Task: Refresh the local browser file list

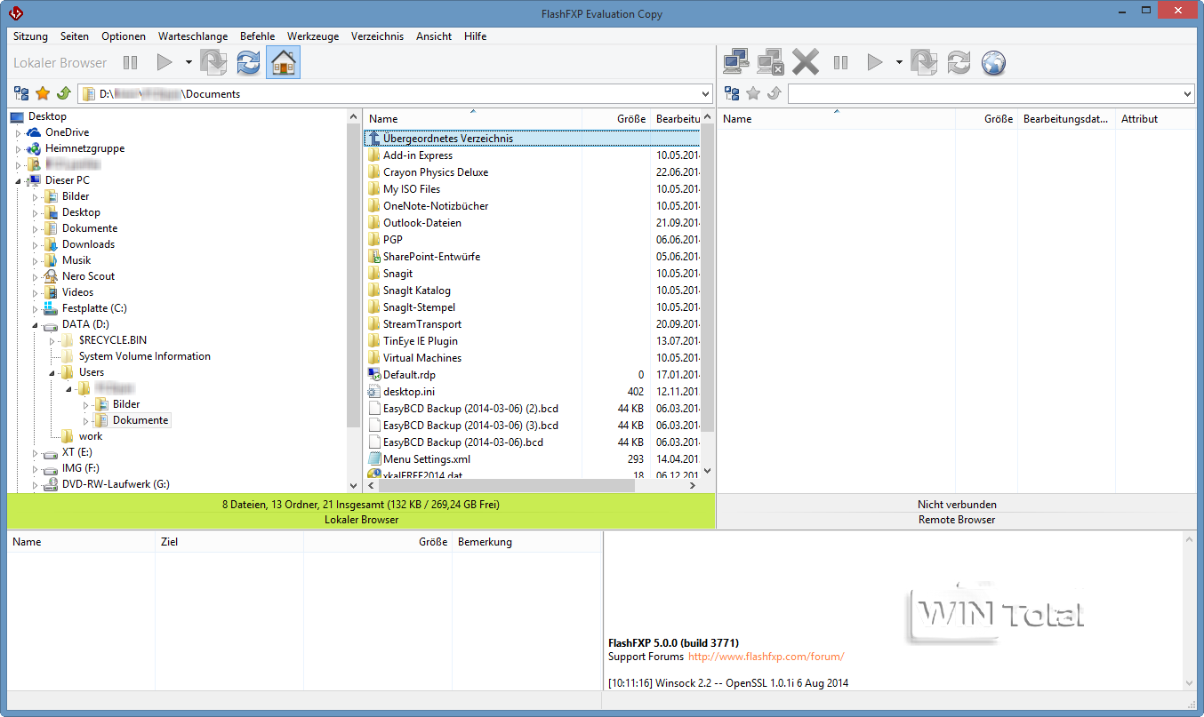Action: pos(249,62)
